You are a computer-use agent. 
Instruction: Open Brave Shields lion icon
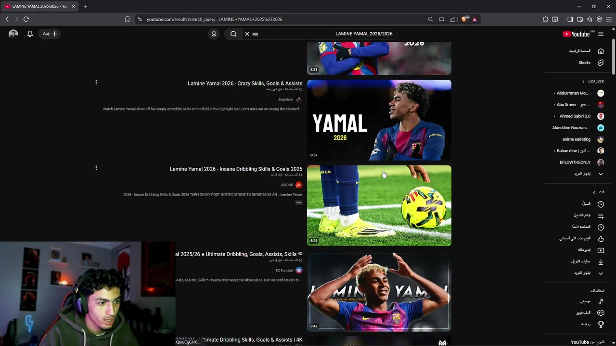pos(464,19)
